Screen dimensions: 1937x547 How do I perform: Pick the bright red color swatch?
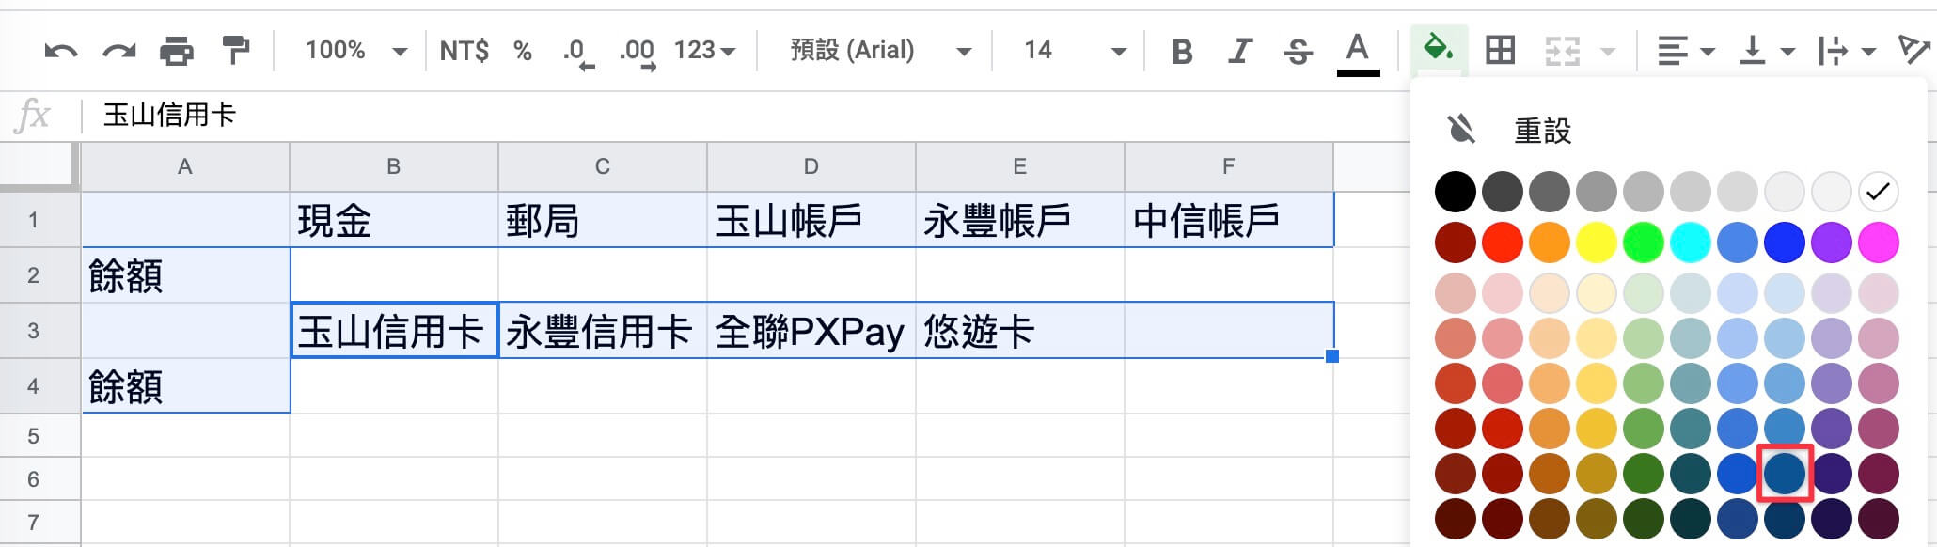pos(1502,242)
